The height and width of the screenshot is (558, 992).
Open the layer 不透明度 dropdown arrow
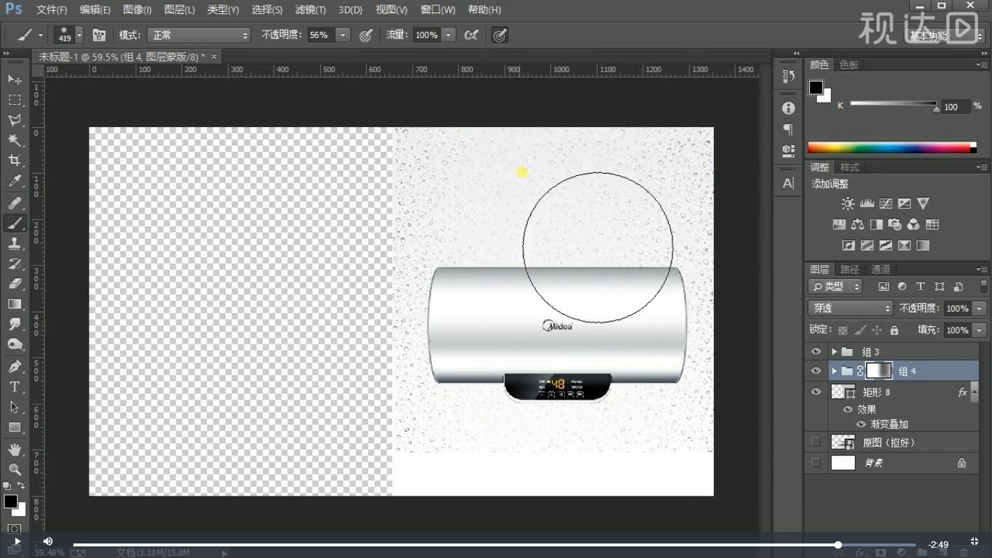[x=980, y=308]
